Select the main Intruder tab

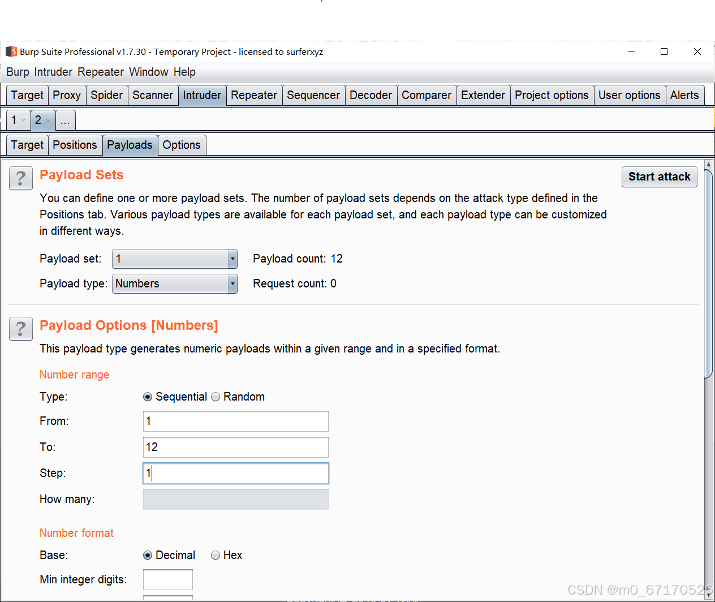[x=202, y=95]
